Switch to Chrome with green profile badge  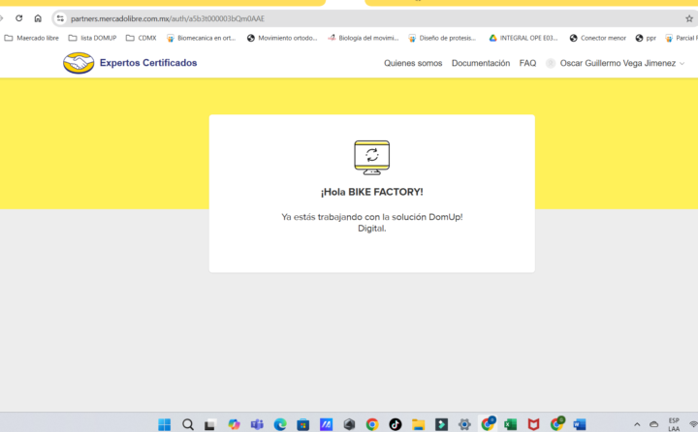556,424
